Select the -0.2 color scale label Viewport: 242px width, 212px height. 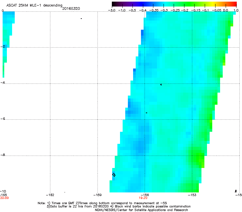185,10
